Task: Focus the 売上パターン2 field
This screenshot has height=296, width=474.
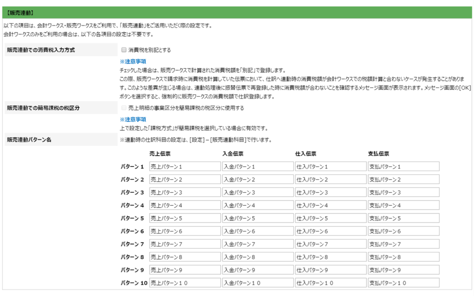Action: pyautogui.click(x=184, y=179)
